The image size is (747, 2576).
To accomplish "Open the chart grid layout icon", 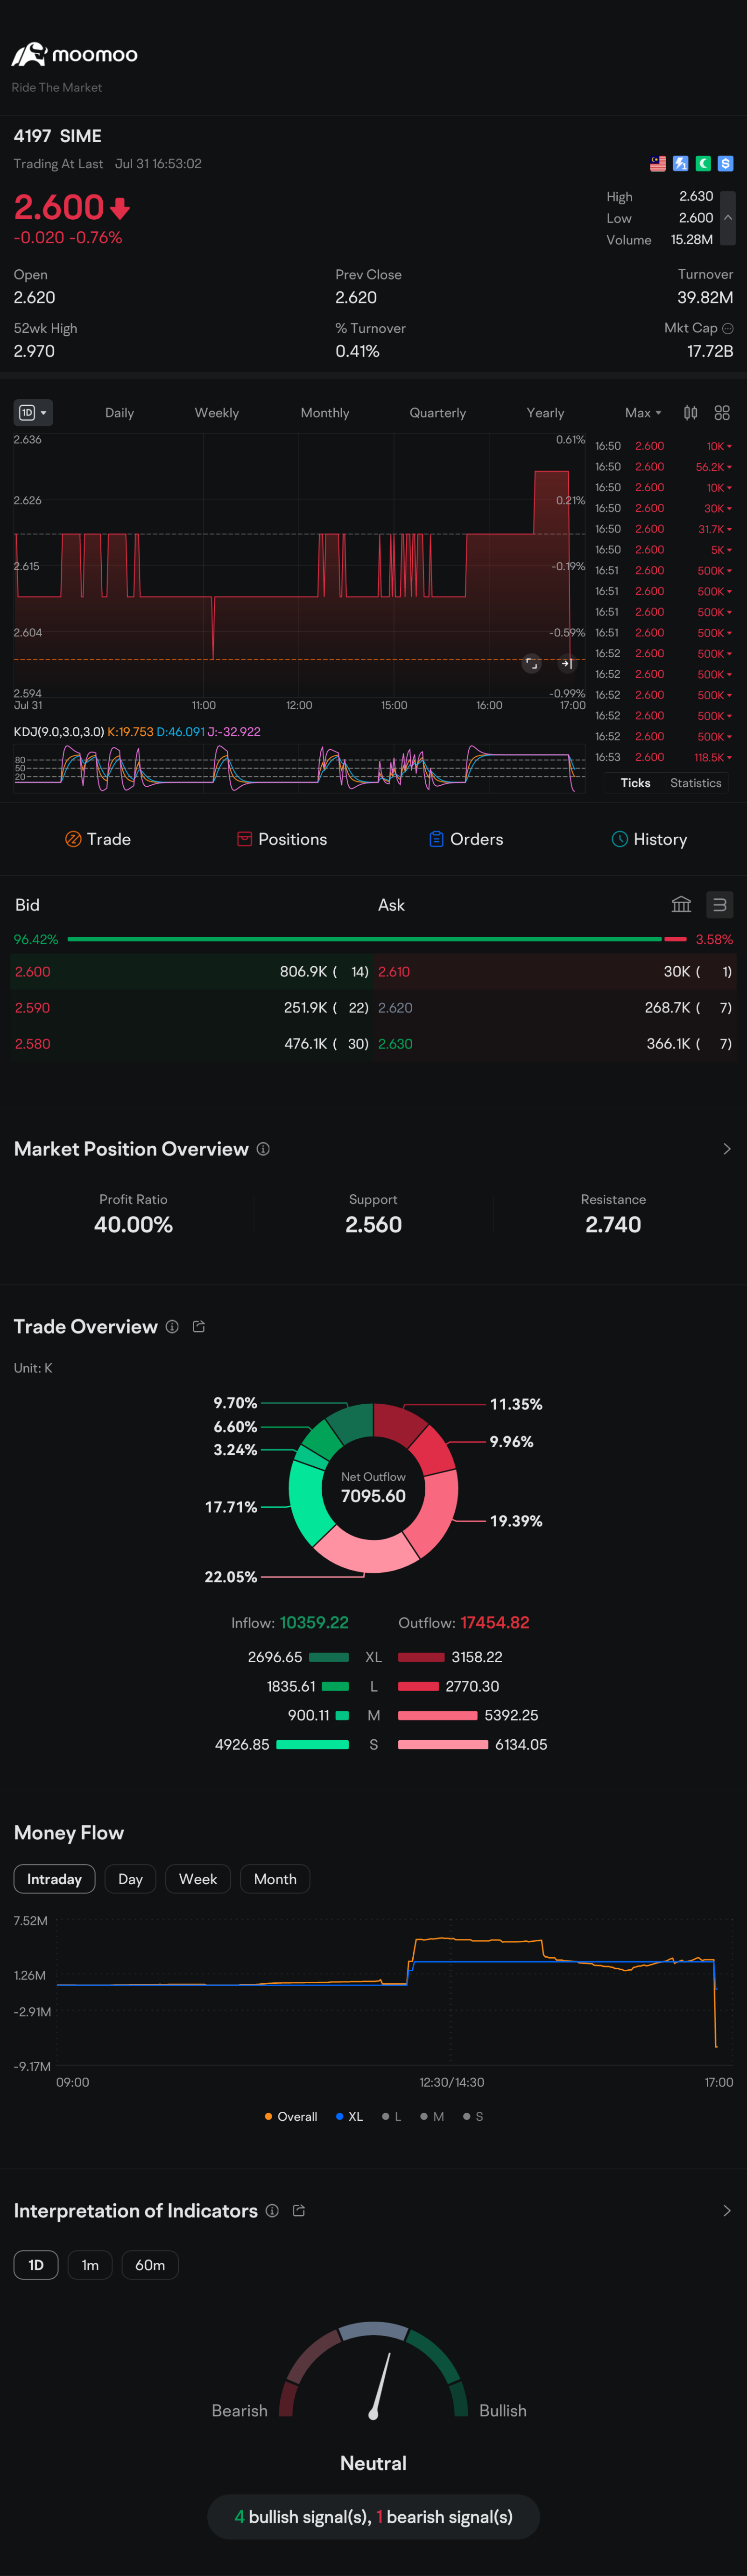I will click(x=722, y=413).
